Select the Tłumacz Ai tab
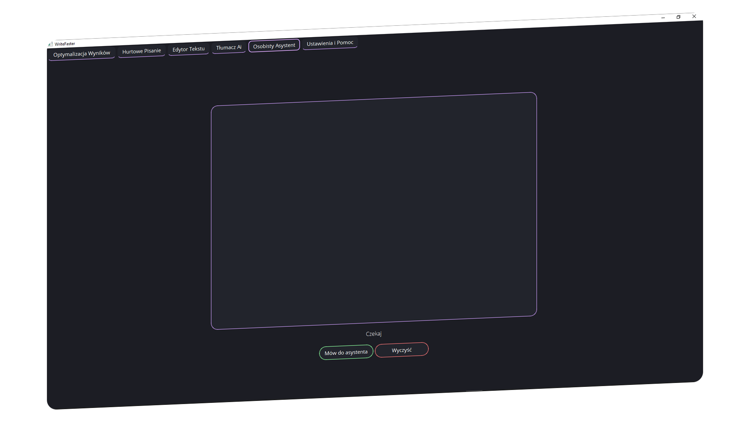750x422 pixels. 229,47
